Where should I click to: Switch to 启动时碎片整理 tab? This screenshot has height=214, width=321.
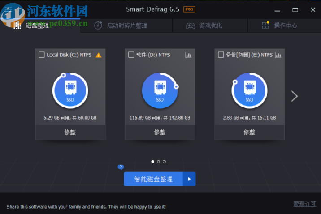(x=126, y=26)
